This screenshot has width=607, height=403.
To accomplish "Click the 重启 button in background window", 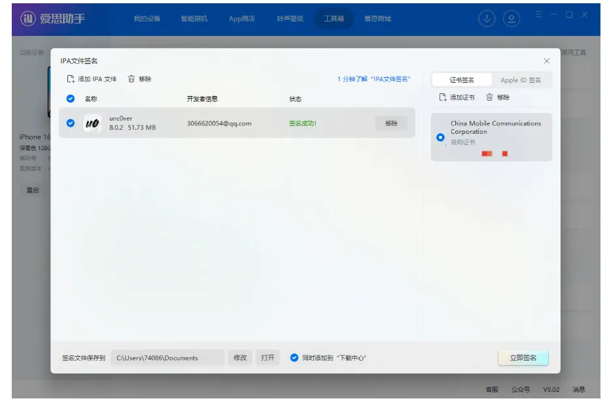I will tap(33, 190).
